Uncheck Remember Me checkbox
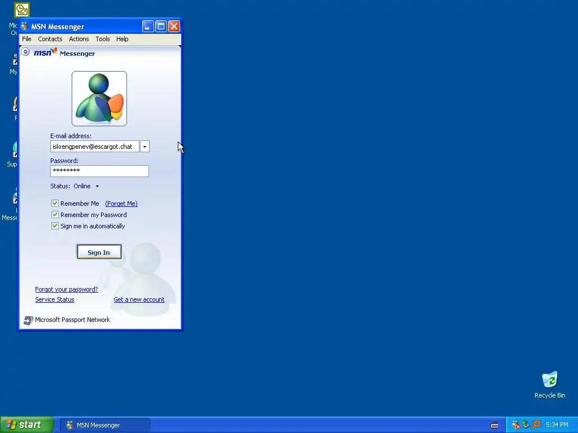This screenshot has height=433, width=578. (55, 203)
